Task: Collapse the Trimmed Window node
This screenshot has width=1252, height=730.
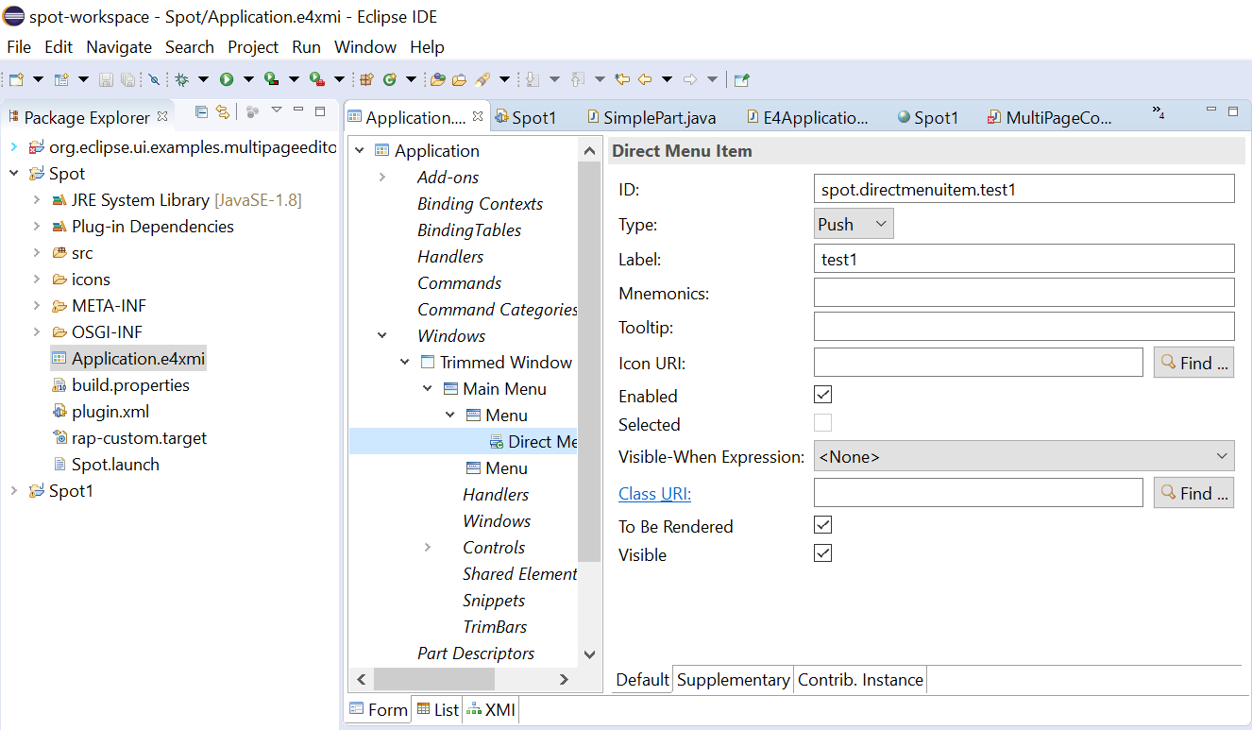Action: [405, 363]
